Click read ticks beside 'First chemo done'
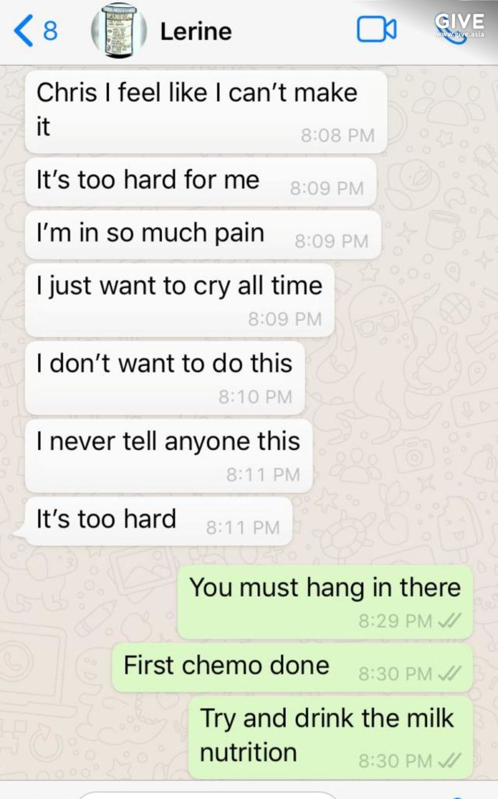 449,673
